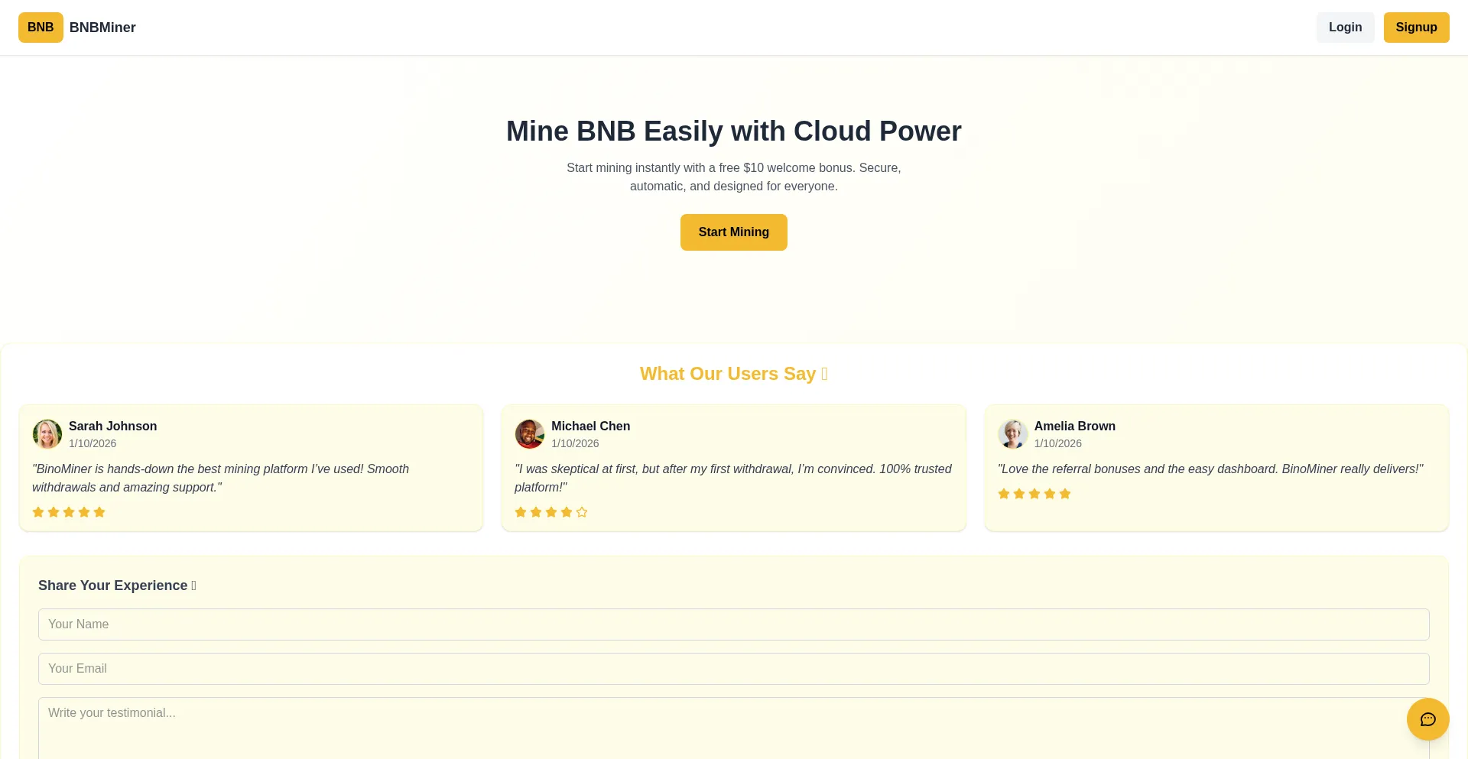Click the BNB logo icon
This screenshot has height=759, width=1468.
[x=41, y=27]
